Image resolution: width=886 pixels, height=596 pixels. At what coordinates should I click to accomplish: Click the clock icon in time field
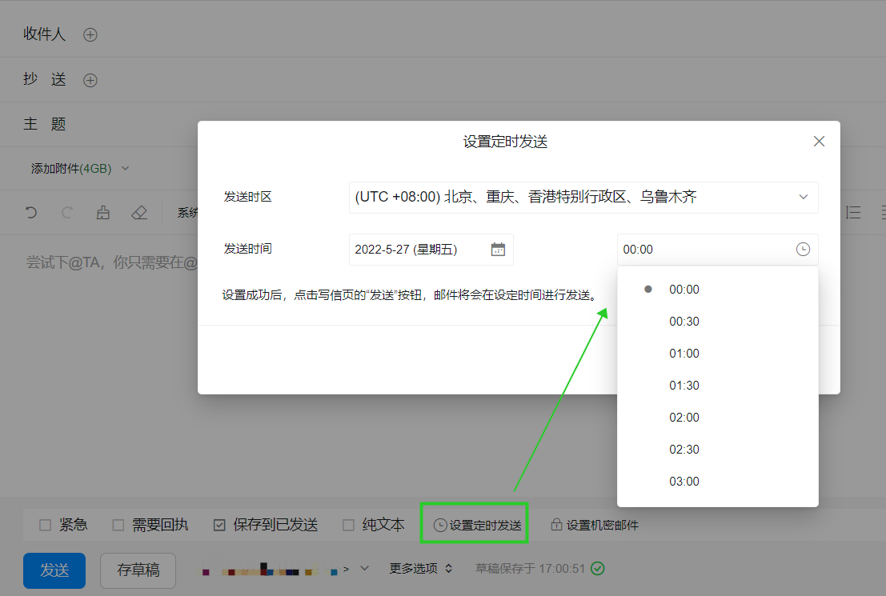pos(803,250)
